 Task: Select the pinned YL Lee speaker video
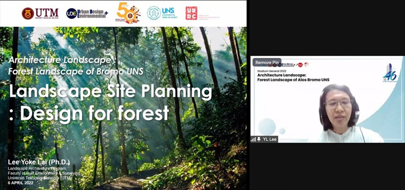pyautogui.click(x=327, y=99)
